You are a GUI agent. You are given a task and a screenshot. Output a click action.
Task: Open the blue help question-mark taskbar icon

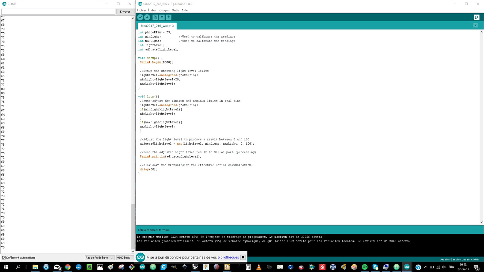click(x=418, y=267)
